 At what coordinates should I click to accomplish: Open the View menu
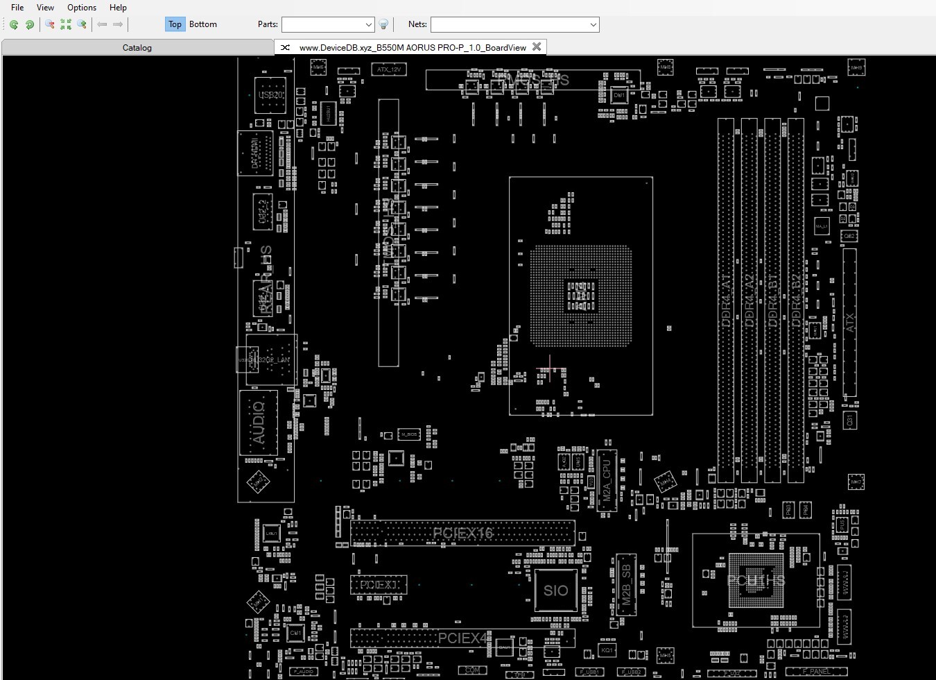coord(45,8)
